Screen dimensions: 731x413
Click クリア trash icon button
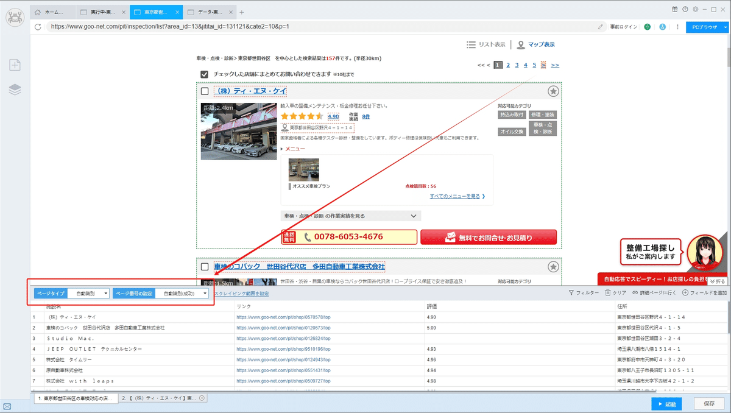pos(615,293)
